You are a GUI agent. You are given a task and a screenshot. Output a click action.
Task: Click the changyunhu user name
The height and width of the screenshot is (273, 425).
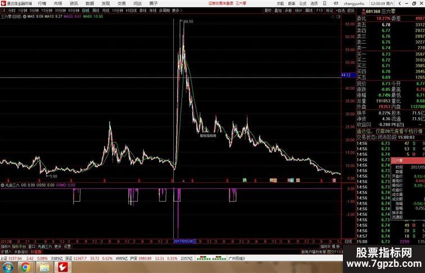tap(354, 3)
